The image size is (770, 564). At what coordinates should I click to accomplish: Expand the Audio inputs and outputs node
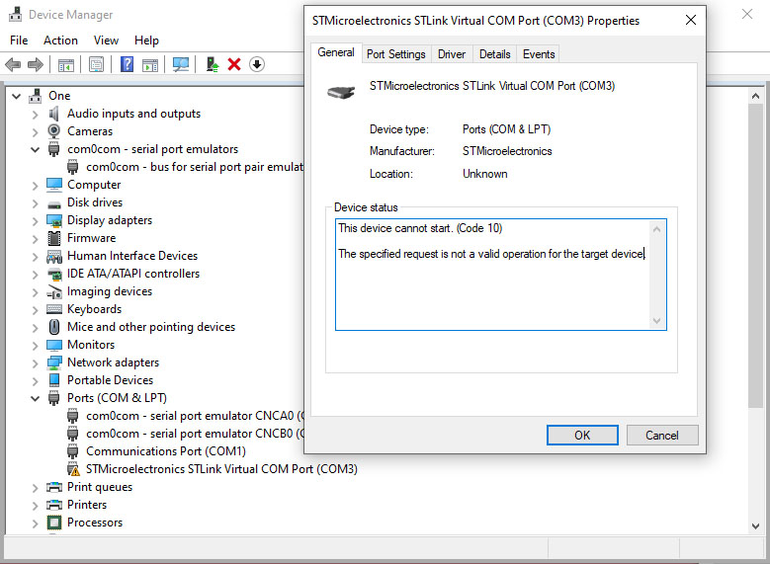click(35, 114)
